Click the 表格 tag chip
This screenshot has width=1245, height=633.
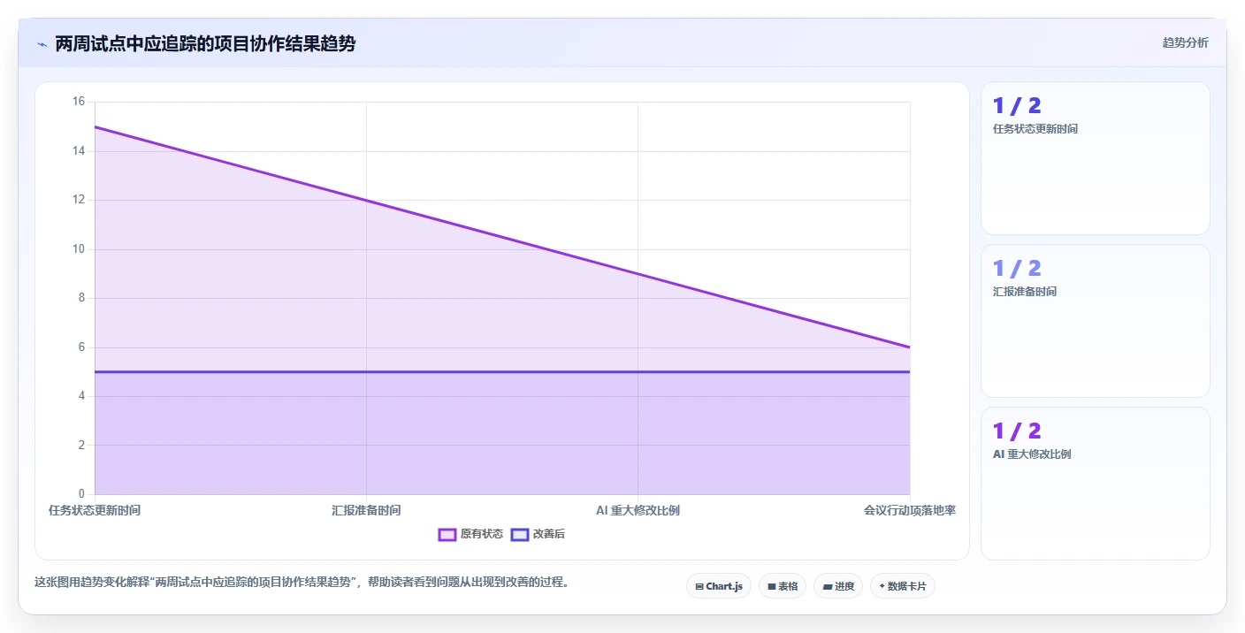(783, 586)
